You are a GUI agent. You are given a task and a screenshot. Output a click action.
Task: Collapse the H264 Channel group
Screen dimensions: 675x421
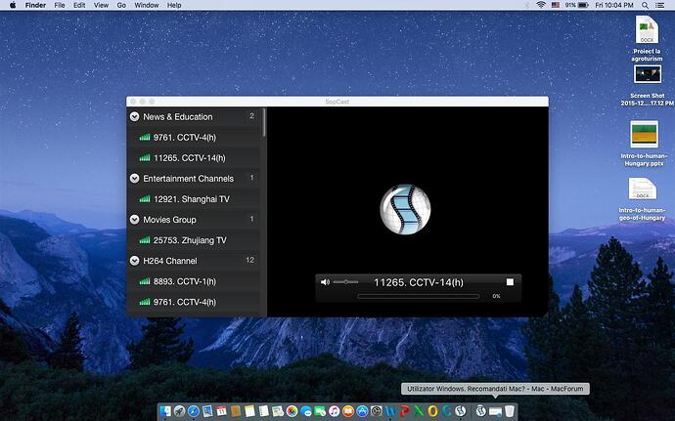134,261
